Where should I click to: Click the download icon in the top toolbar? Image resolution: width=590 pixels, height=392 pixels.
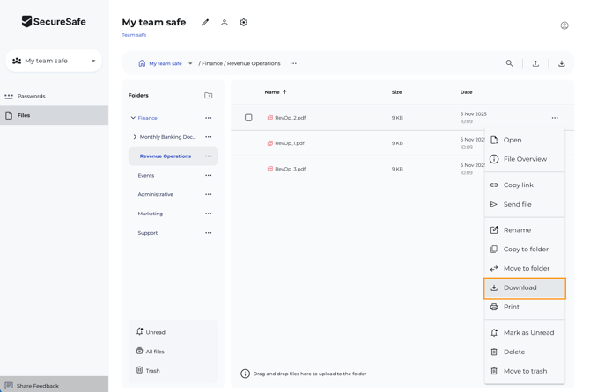pyautogui.click(x=561, y=63)
